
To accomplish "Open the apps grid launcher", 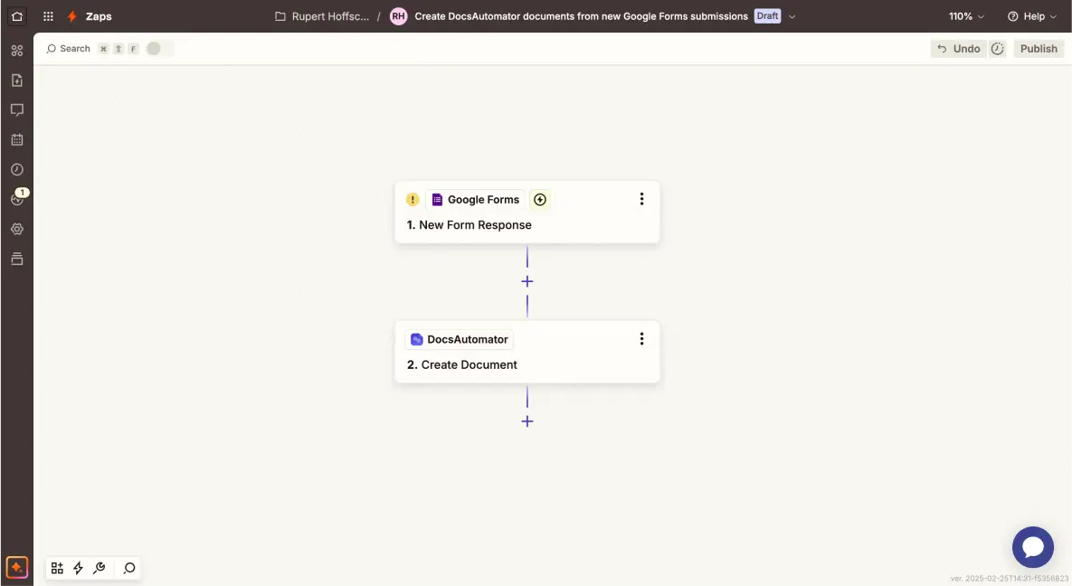I will point(48,16).
